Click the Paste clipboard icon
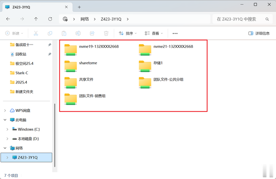This screenshot has width=276, height=179. coord(64,33)
